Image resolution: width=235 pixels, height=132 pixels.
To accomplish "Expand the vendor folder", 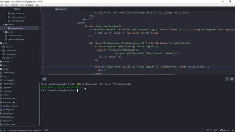I will tap(6, 69).
